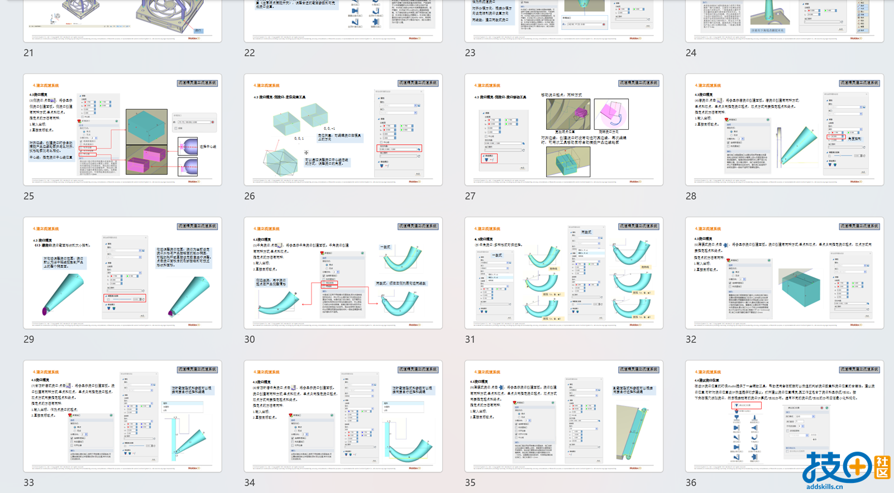Open the slide 23 thumbnail
Image resolution: width=894 pixels, height=493 pixels.
pos(563,21)
